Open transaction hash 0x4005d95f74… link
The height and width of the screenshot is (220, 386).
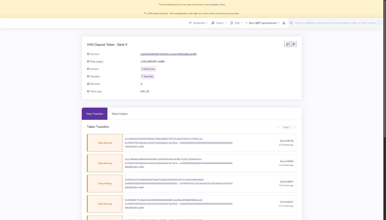click(164, 200)
